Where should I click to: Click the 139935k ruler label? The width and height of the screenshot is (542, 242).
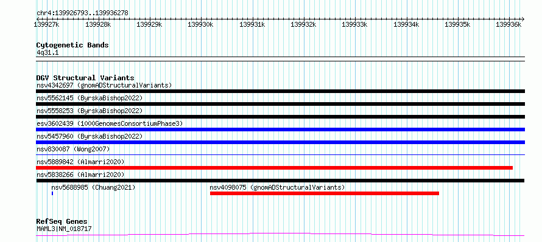pyautogui.click(x=458, y=25)
